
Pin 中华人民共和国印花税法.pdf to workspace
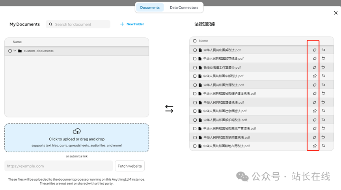[315, 58]
